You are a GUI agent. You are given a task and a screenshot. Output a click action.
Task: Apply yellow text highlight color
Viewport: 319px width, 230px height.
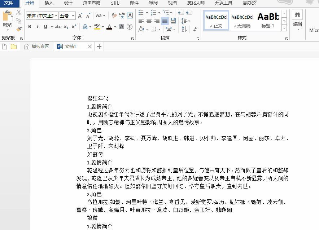click(x=97, y=27)
